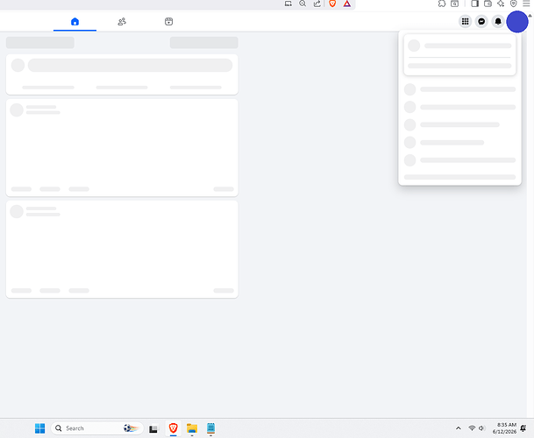Open the browser hamburger main menu
The image size is (534, 438).
tap(526, 4)
